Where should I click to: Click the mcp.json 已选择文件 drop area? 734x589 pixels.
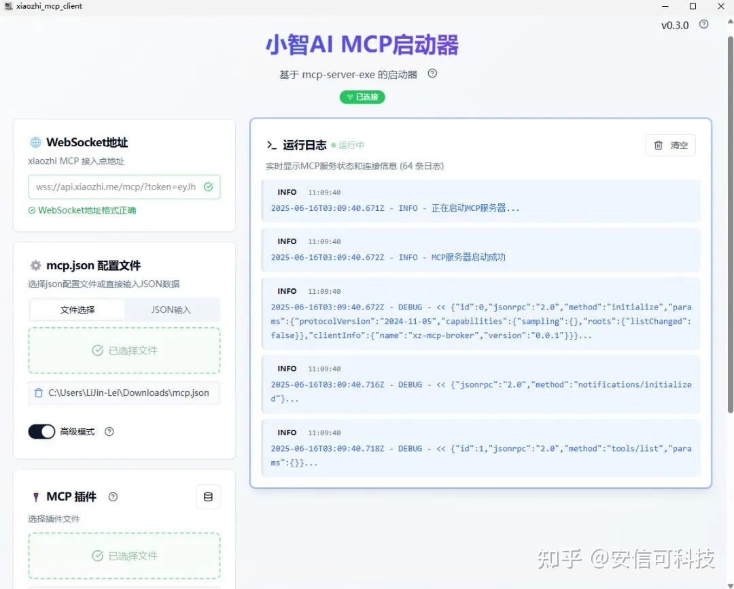coord(124,350)
